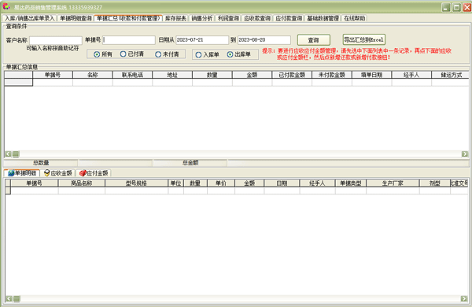Click 生产厂家 column header
472x307 pixels.
[393, 183]
